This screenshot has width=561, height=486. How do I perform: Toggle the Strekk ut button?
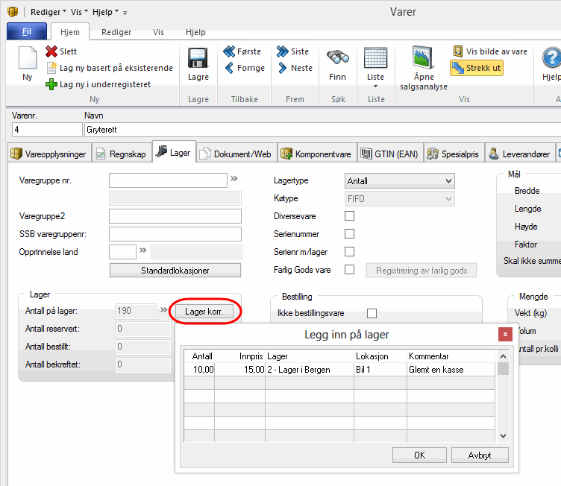(477, 68)
